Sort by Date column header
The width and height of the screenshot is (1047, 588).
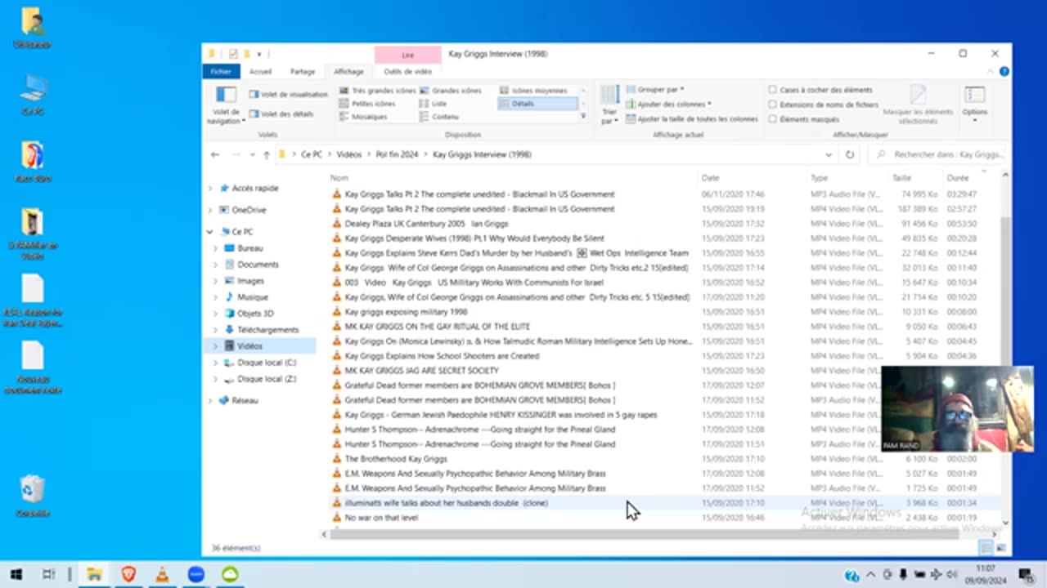click(x=710, y=178)
